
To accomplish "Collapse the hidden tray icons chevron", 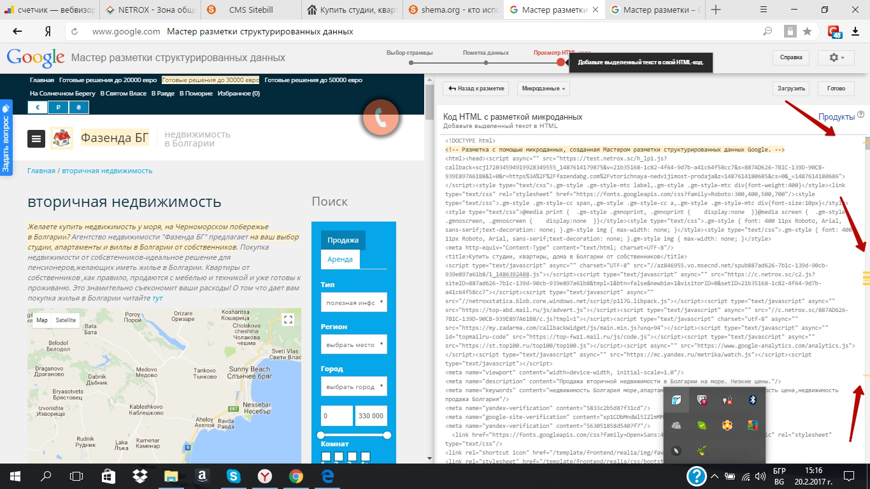I will click(715, 476).
